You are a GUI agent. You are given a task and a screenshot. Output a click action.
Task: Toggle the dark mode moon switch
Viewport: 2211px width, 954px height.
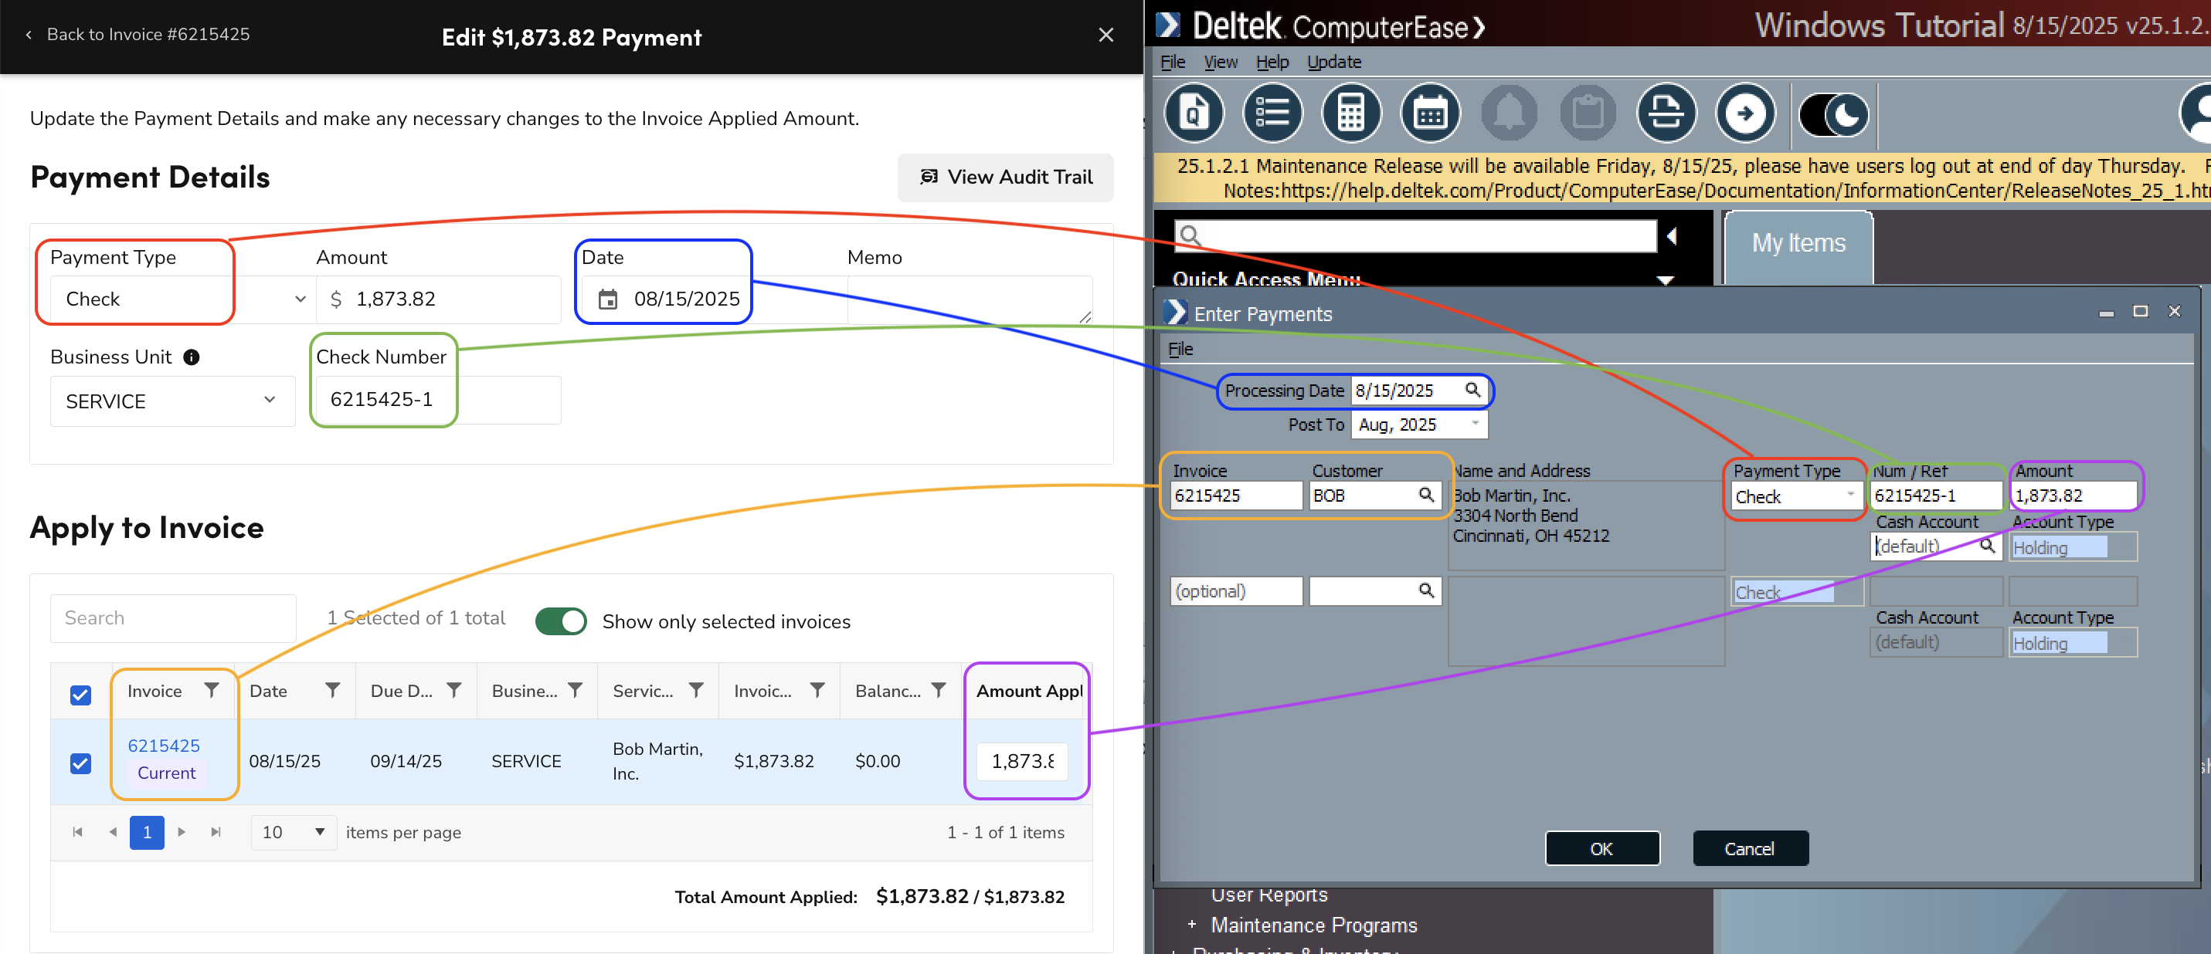1834,115
